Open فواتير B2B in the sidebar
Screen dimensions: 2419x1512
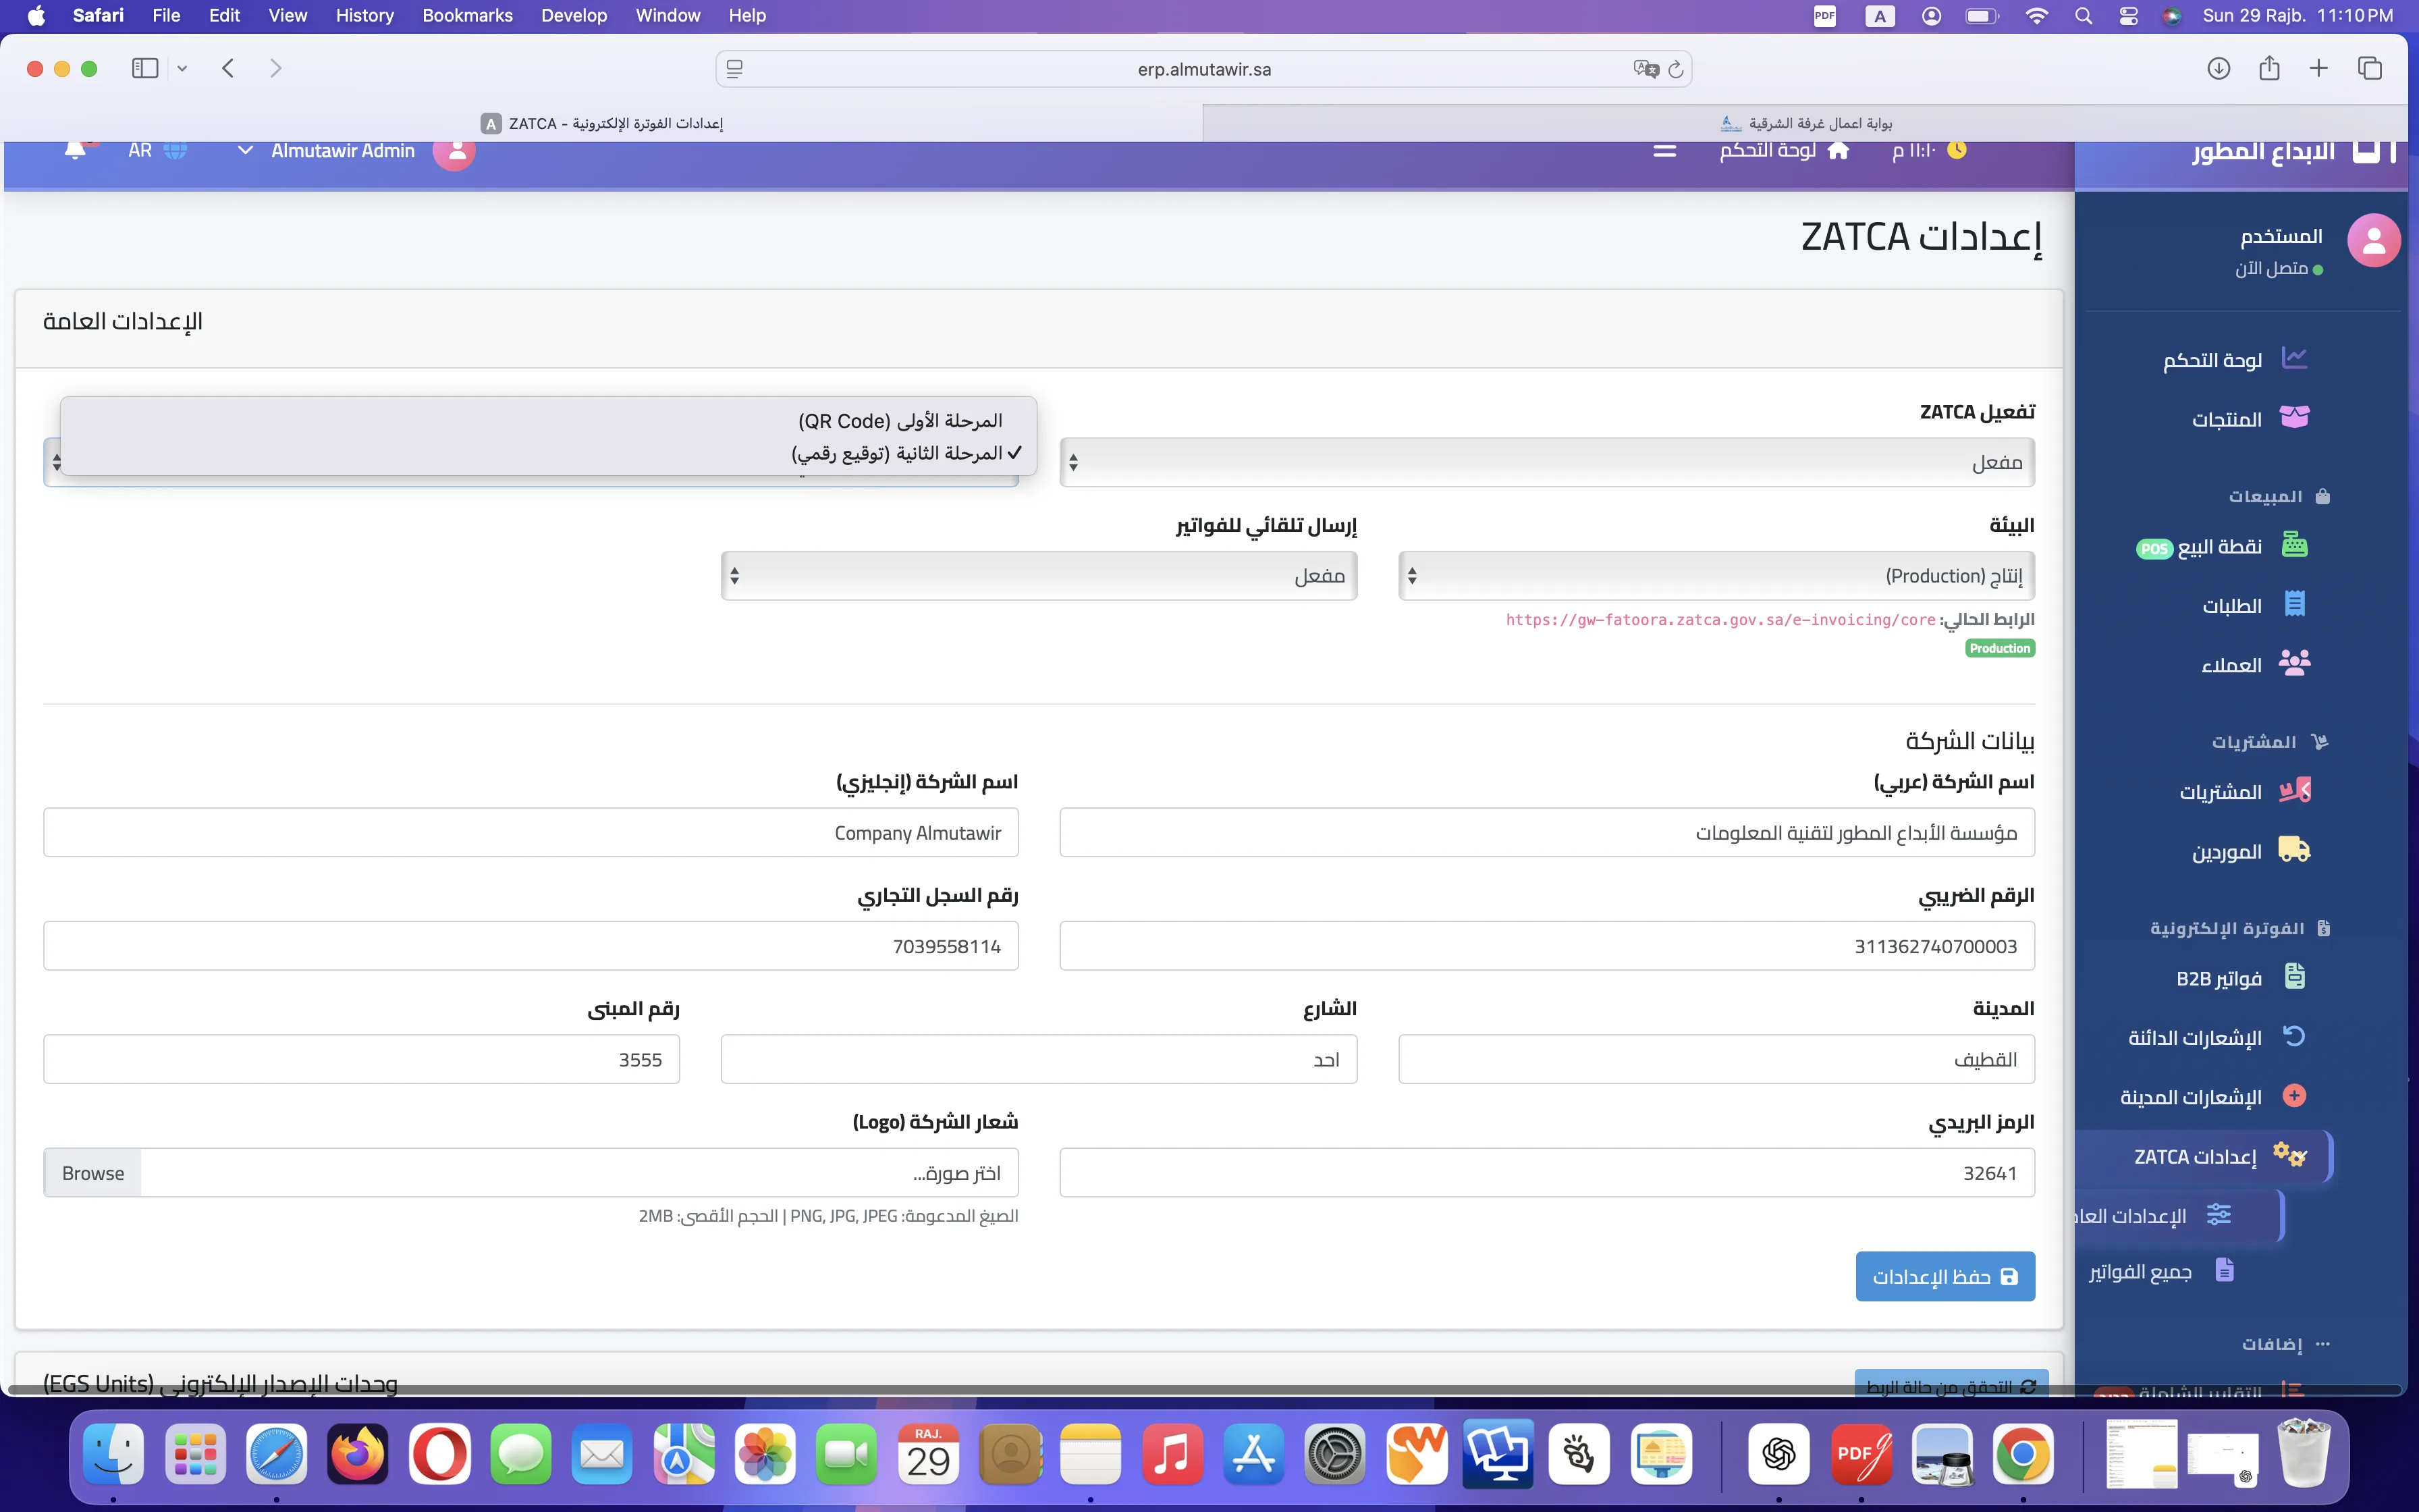pyautogui.click(x=2240, y=978)
